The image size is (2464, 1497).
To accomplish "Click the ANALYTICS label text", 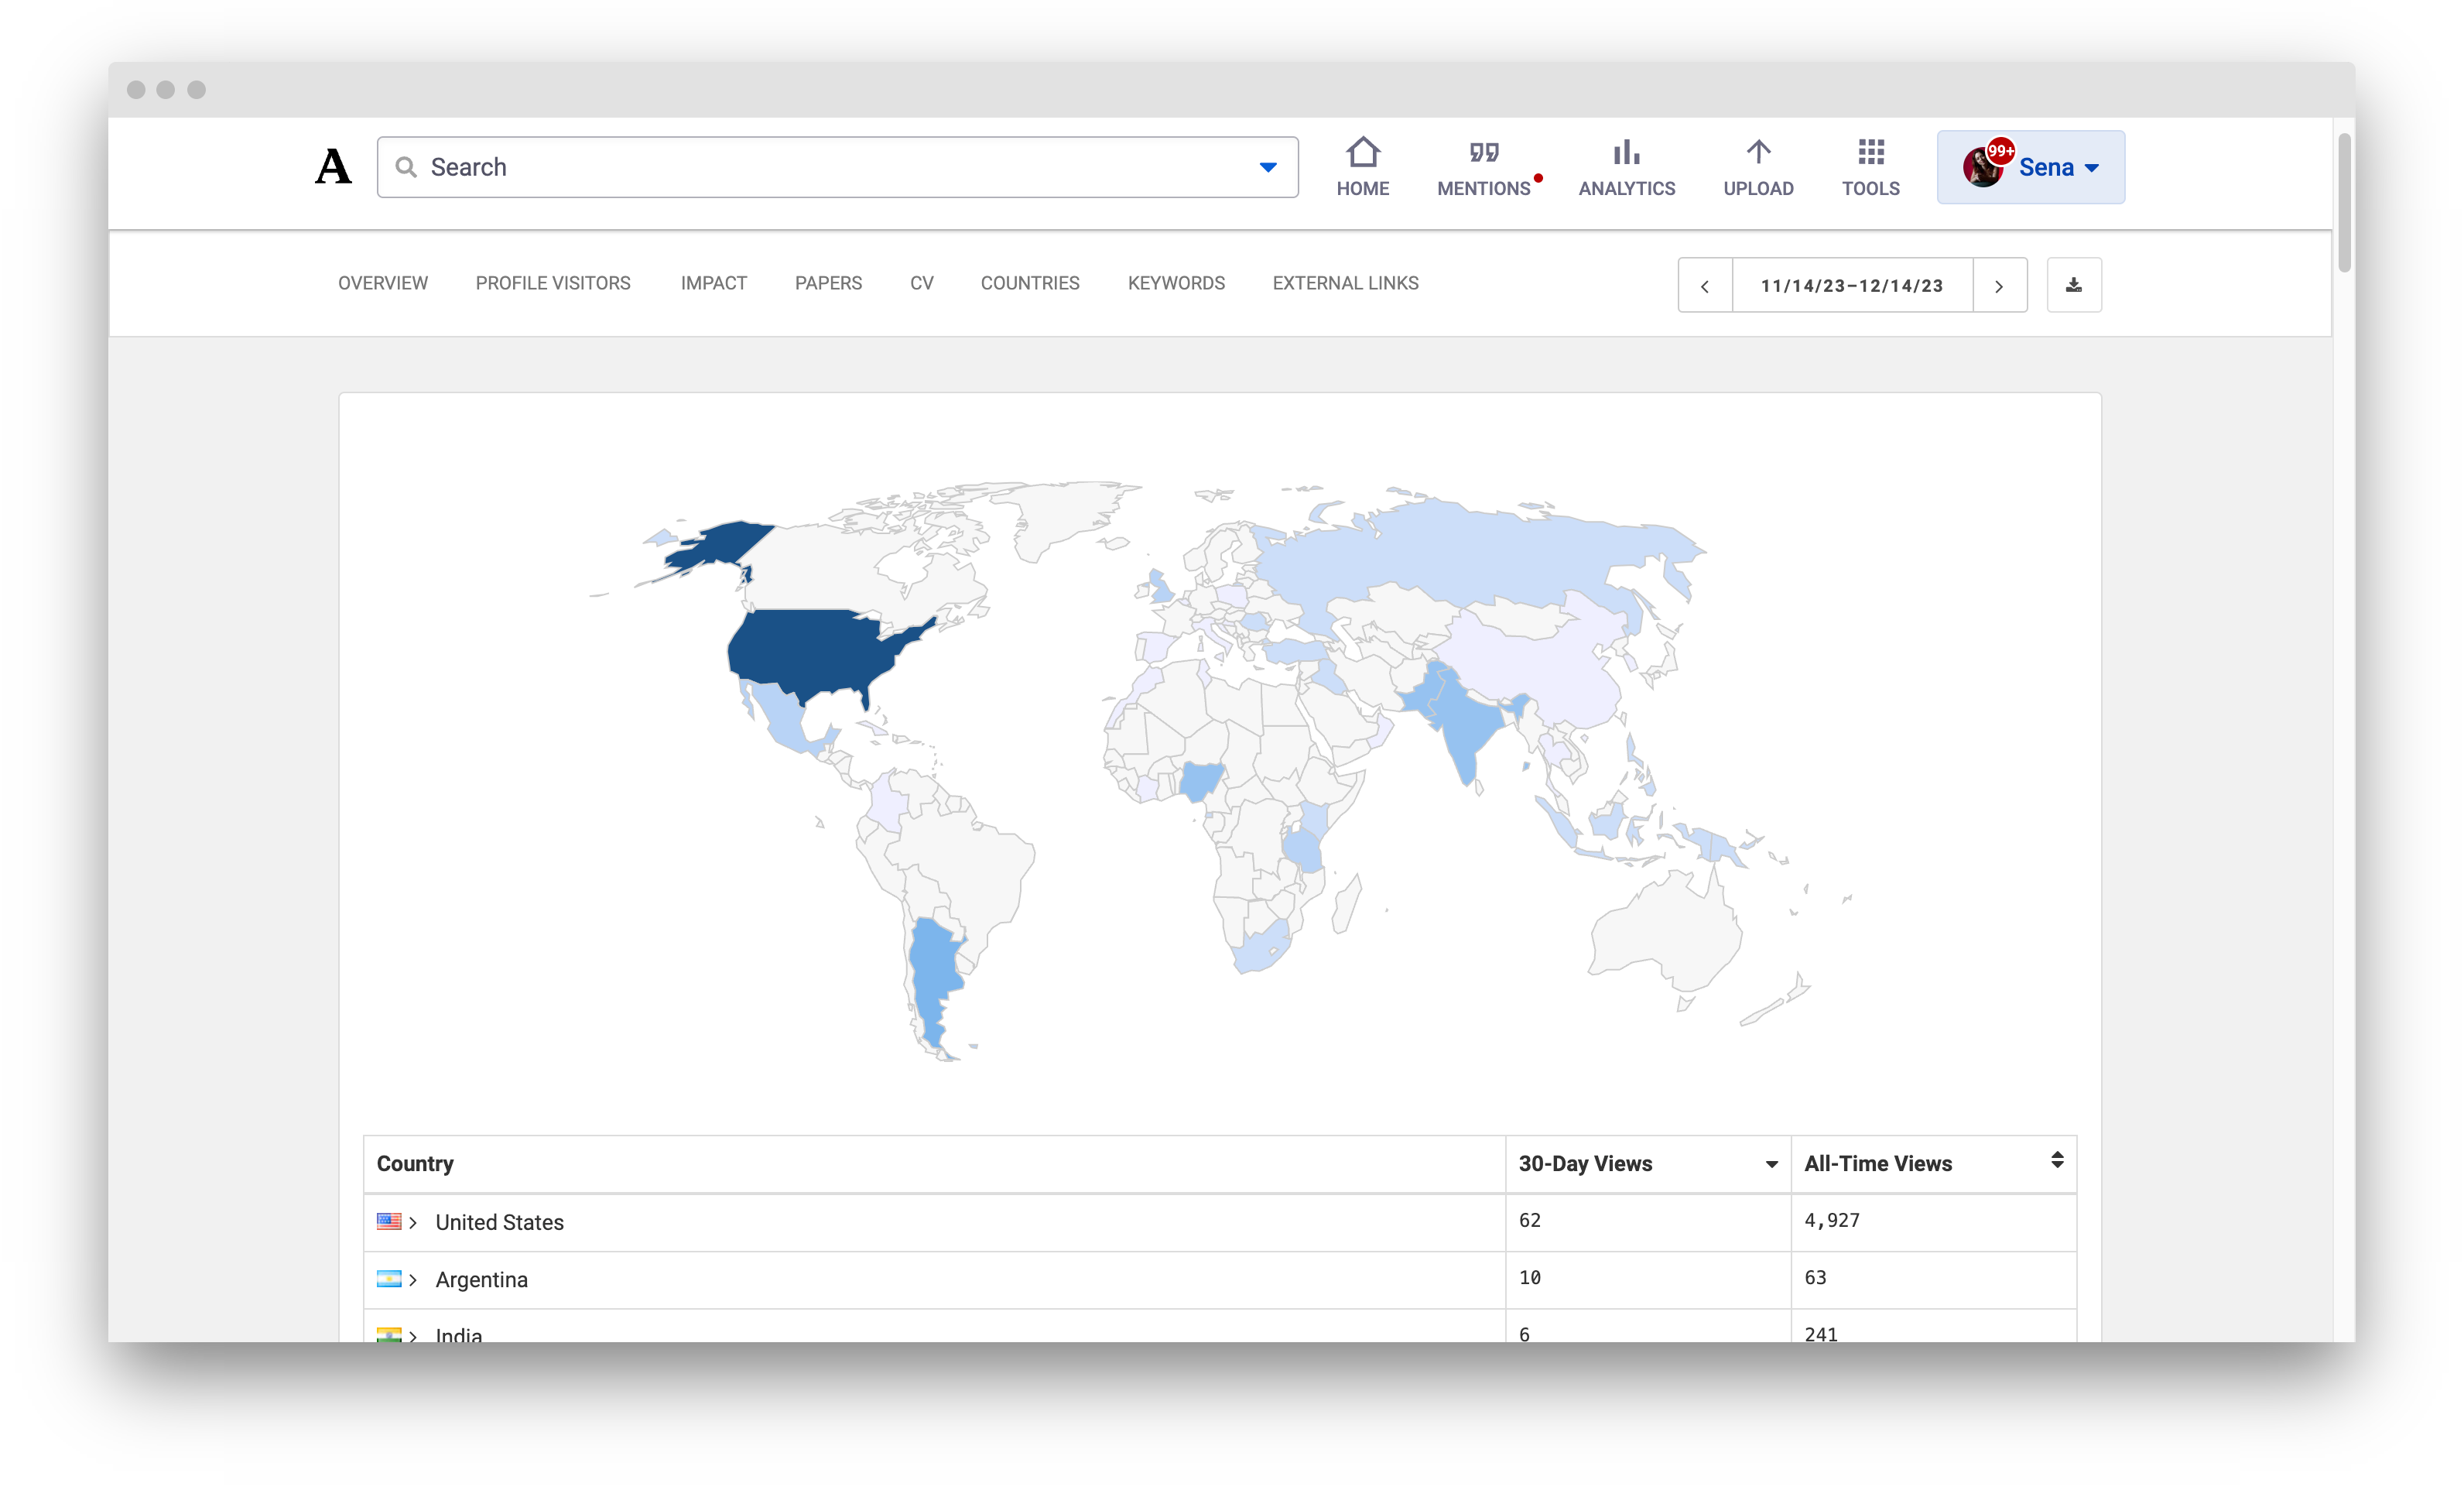I will click(x=1626, y=188).
